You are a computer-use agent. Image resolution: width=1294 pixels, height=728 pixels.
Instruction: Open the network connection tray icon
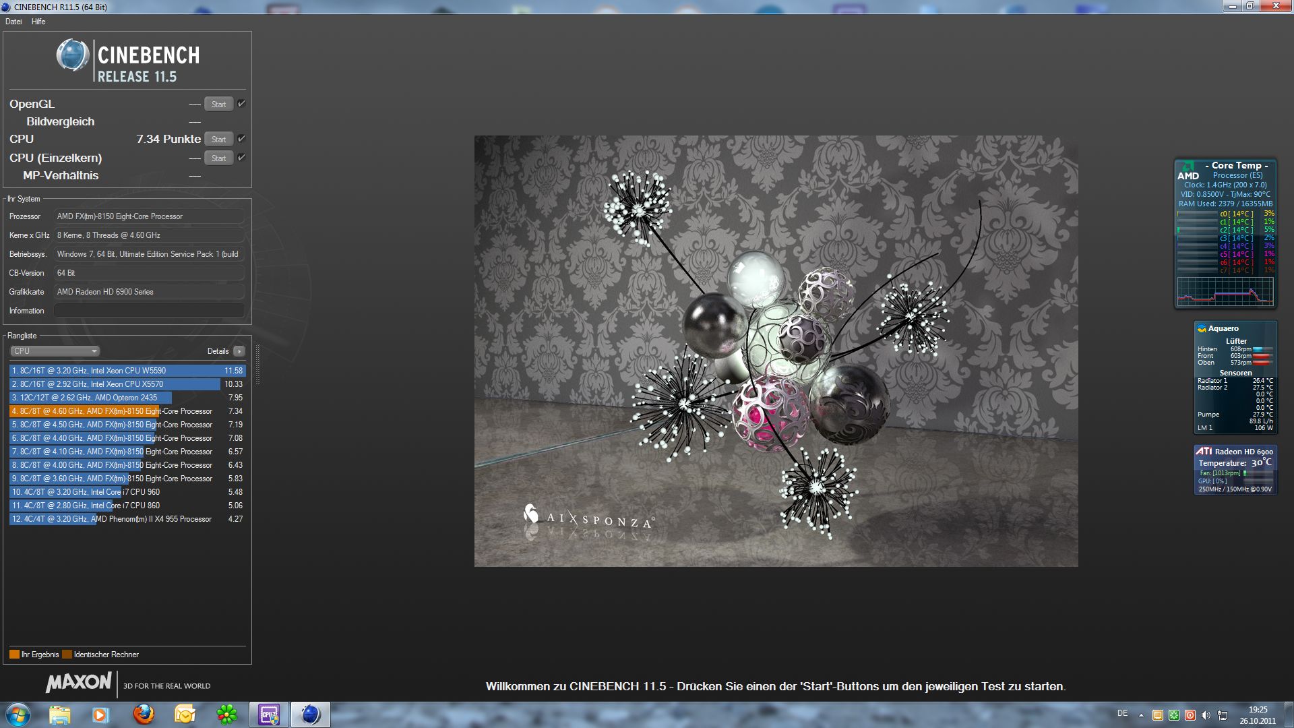click(1223, 715)
